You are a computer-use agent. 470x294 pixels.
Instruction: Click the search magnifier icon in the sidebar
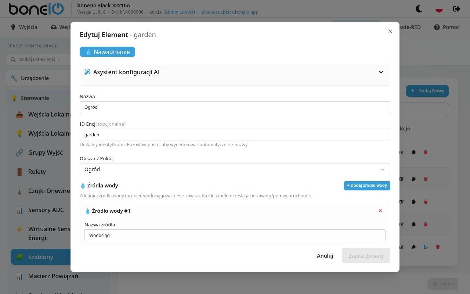[x=13, y=59]
